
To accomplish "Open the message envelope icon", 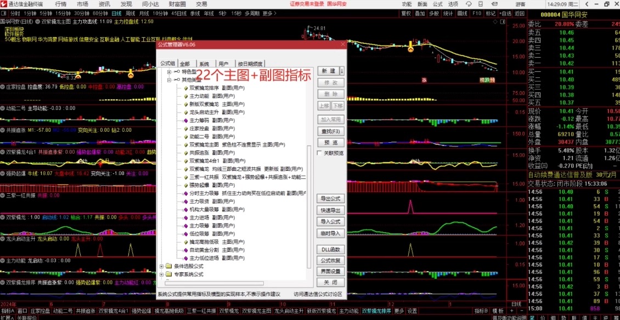I will click(x=495, y=4).
